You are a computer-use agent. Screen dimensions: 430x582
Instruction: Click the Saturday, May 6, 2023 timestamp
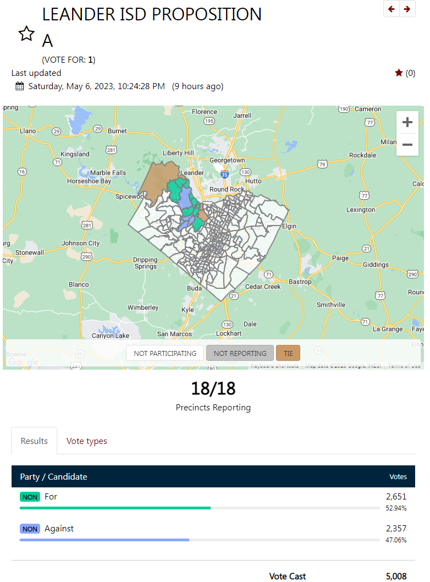coord(96,86)
